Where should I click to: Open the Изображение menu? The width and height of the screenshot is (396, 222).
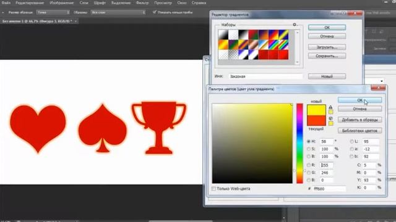(x=62, y=2)
